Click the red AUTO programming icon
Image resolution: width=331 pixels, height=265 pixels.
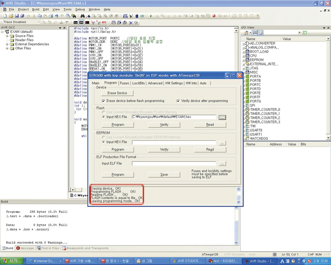(x=104, y=22)
